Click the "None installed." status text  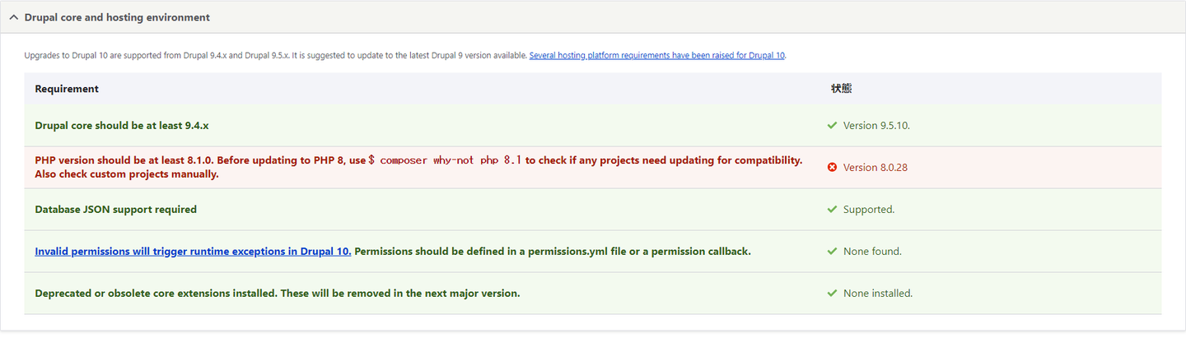[x=878, y=294]
